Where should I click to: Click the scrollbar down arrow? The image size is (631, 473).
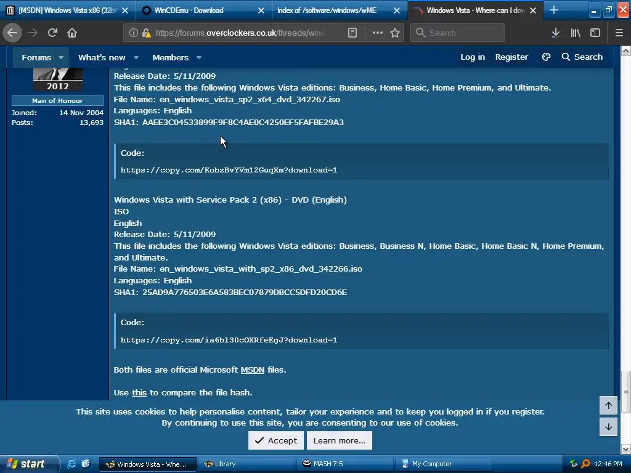(x=626, y=449)
